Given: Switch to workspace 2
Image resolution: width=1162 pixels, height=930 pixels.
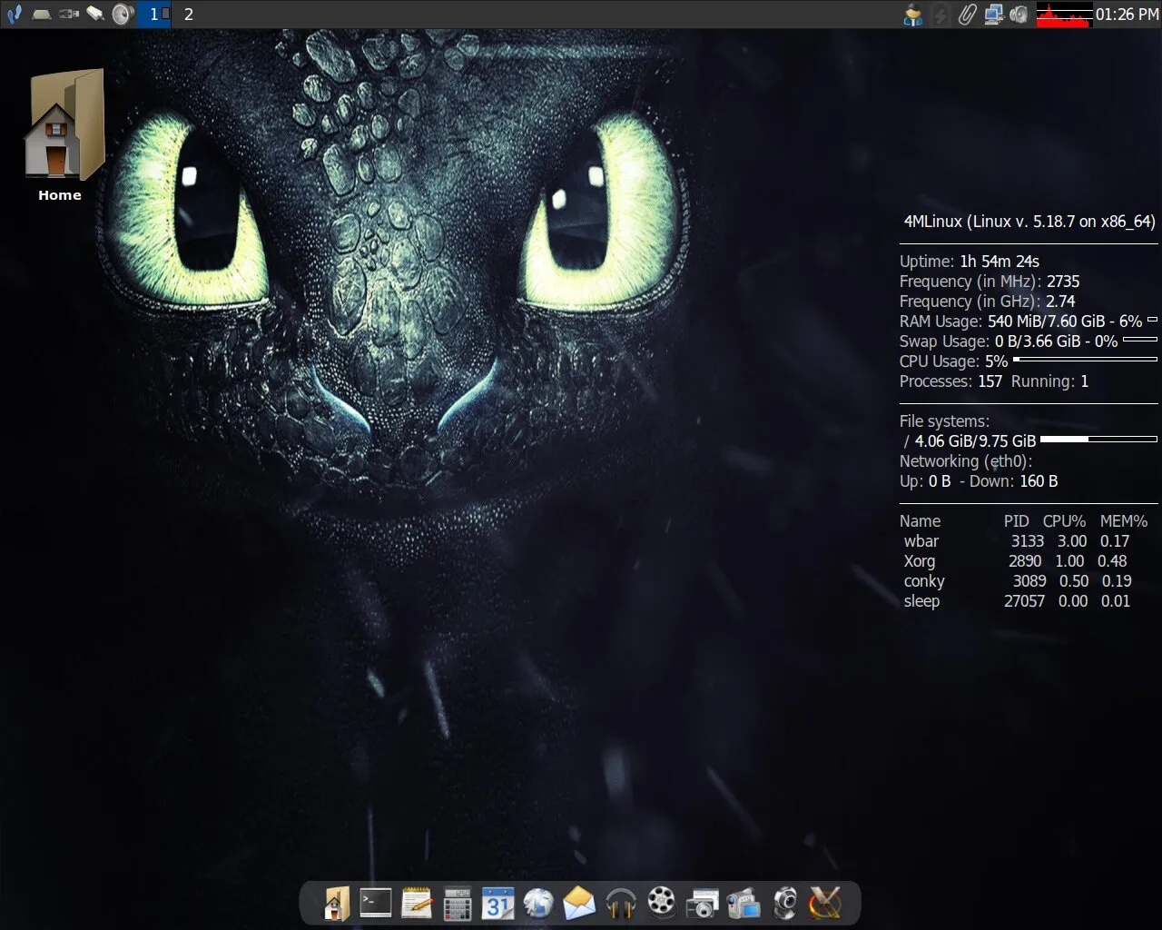Looking at the screenshot, I should coord(188,15).
